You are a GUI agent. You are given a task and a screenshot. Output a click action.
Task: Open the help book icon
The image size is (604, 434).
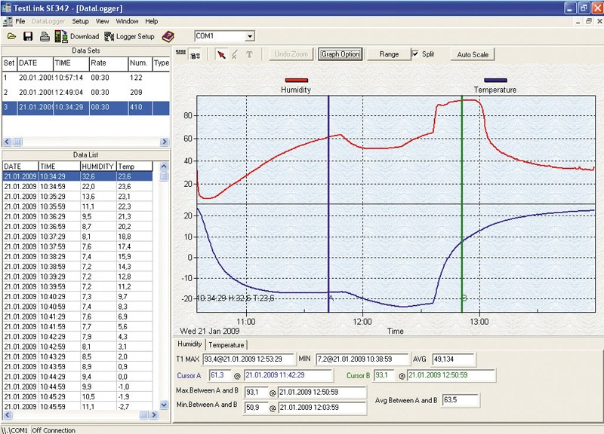(168, 36)
